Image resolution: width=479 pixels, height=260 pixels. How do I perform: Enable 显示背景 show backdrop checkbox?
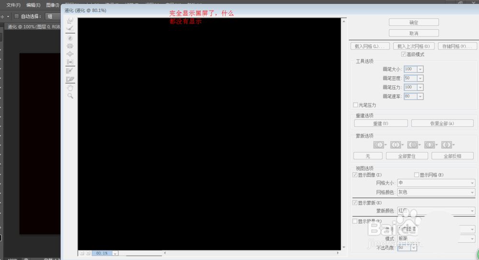click(x=355, y=221)
